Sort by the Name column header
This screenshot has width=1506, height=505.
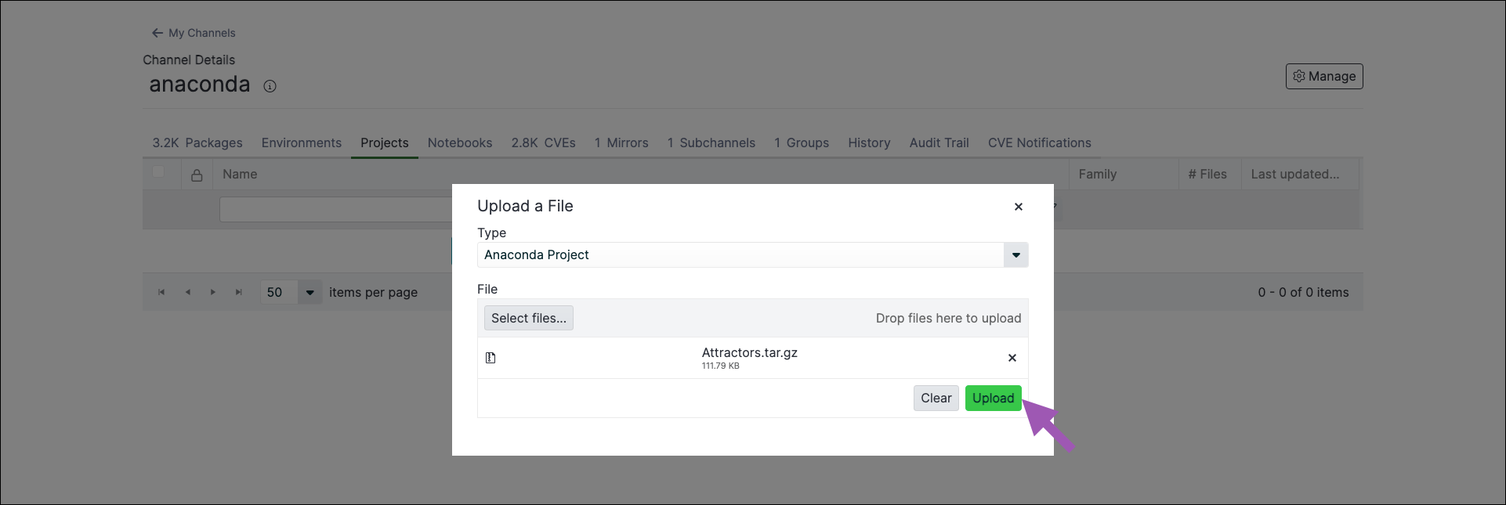[x=240, y=174]
